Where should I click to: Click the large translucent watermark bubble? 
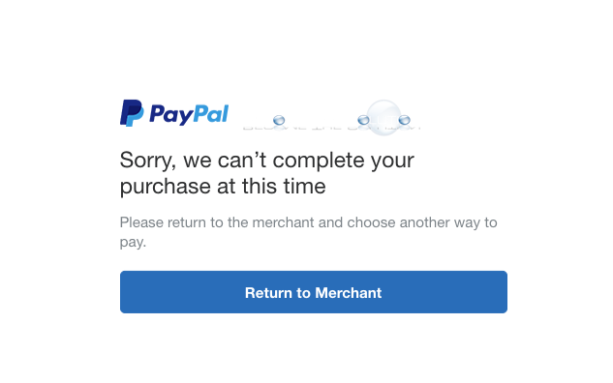(x=383, y=118)
